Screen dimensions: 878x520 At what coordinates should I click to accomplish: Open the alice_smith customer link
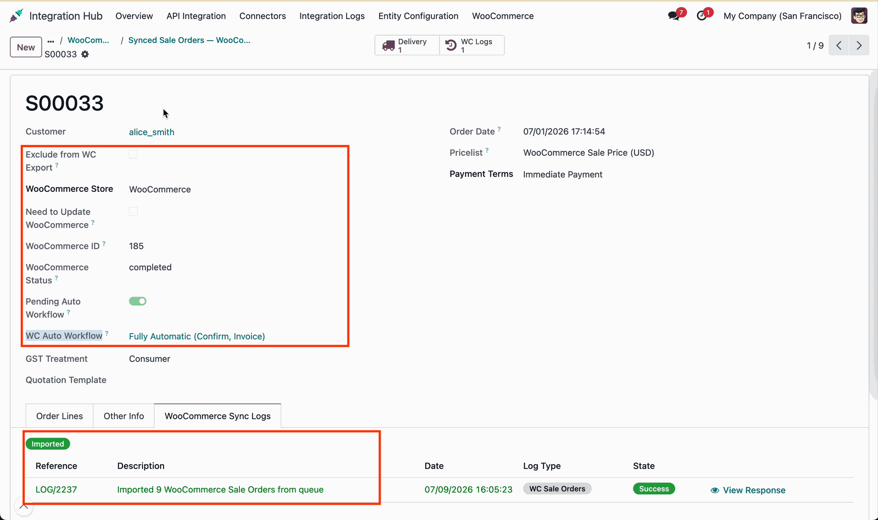(151, 132)
